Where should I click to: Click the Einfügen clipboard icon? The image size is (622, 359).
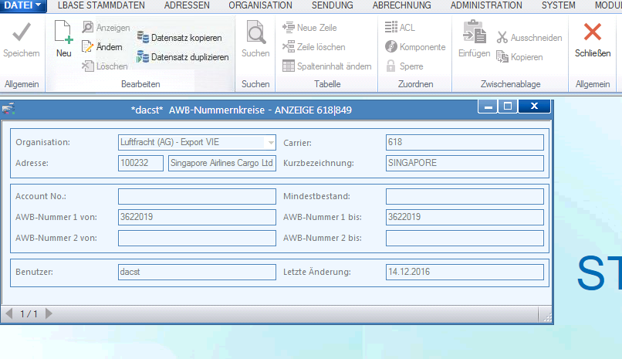[475, 32]
